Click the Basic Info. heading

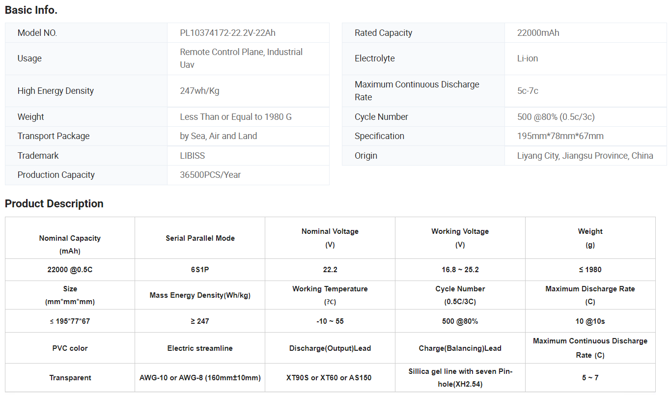31,10
